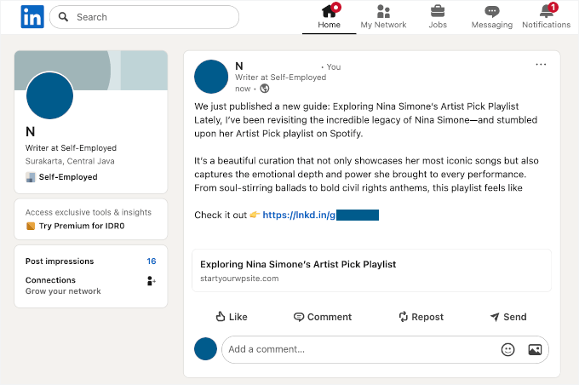Like the Nina Simone post
Image resolution: width=579 pixels, height=385 pixels.
(x=232, y=317)
